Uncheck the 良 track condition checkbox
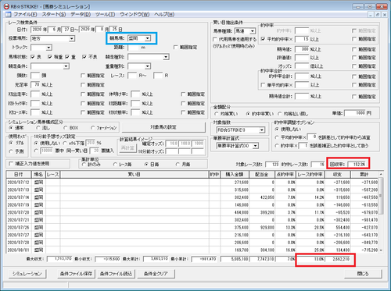Viewport: 391px width, 291px height. [33, 57]
